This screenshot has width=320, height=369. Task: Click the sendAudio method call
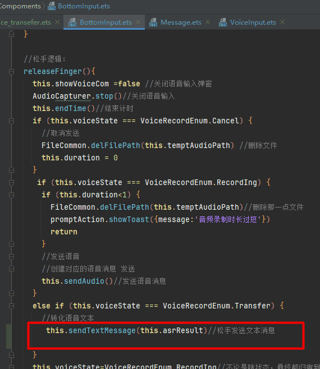click(84, 281)
